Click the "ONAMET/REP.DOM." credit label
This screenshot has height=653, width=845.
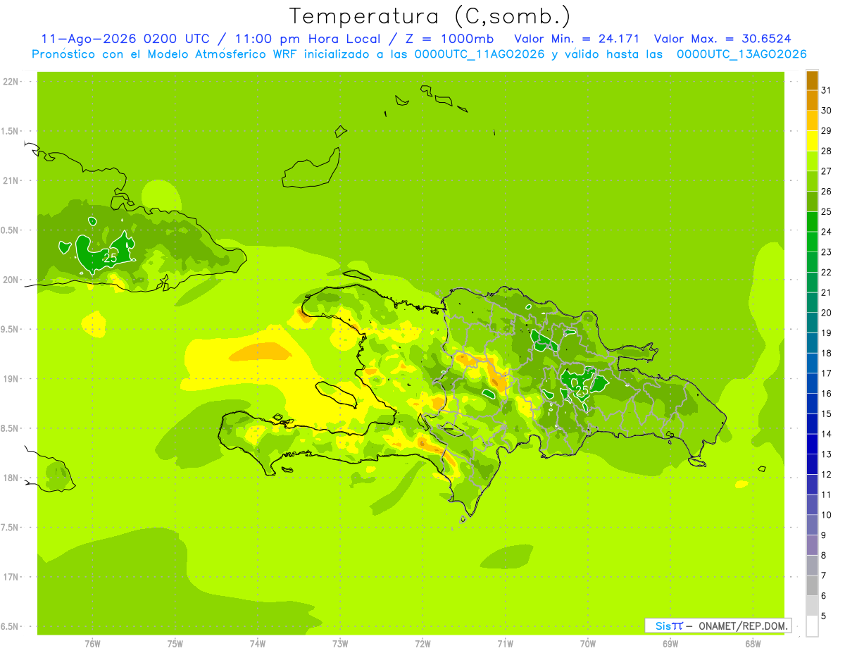point(744,626)
